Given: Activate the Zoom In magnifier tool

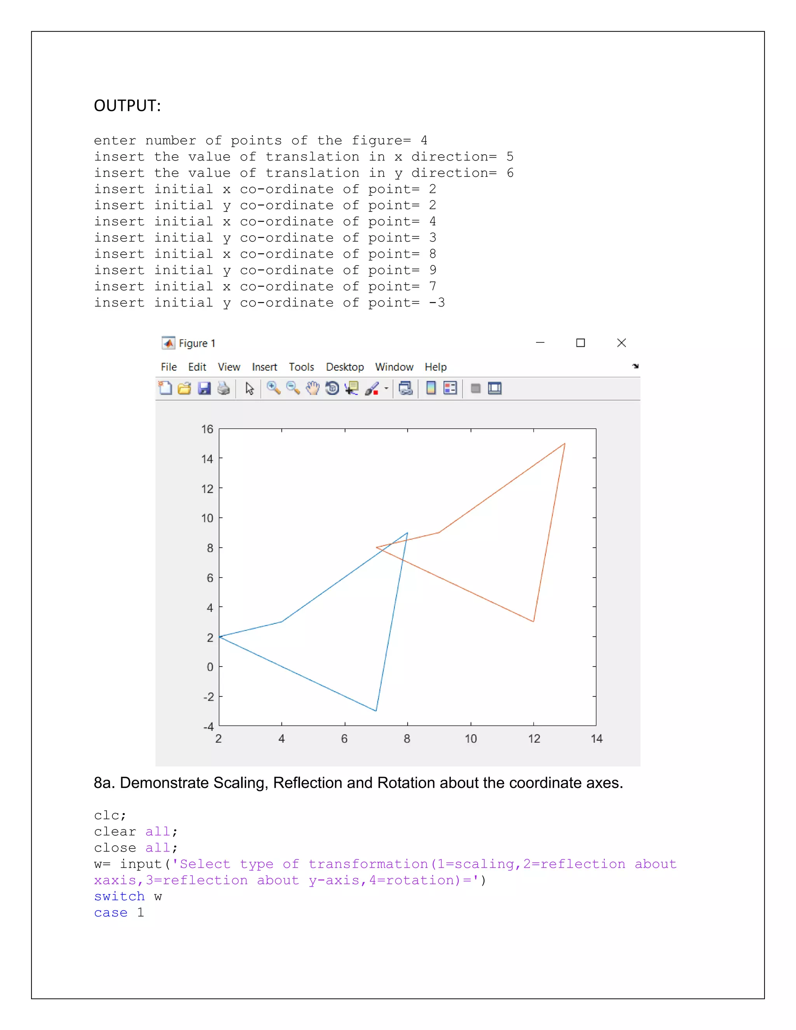Looking at the screenshot, I should pyautogui.click(x=274, y=388).
